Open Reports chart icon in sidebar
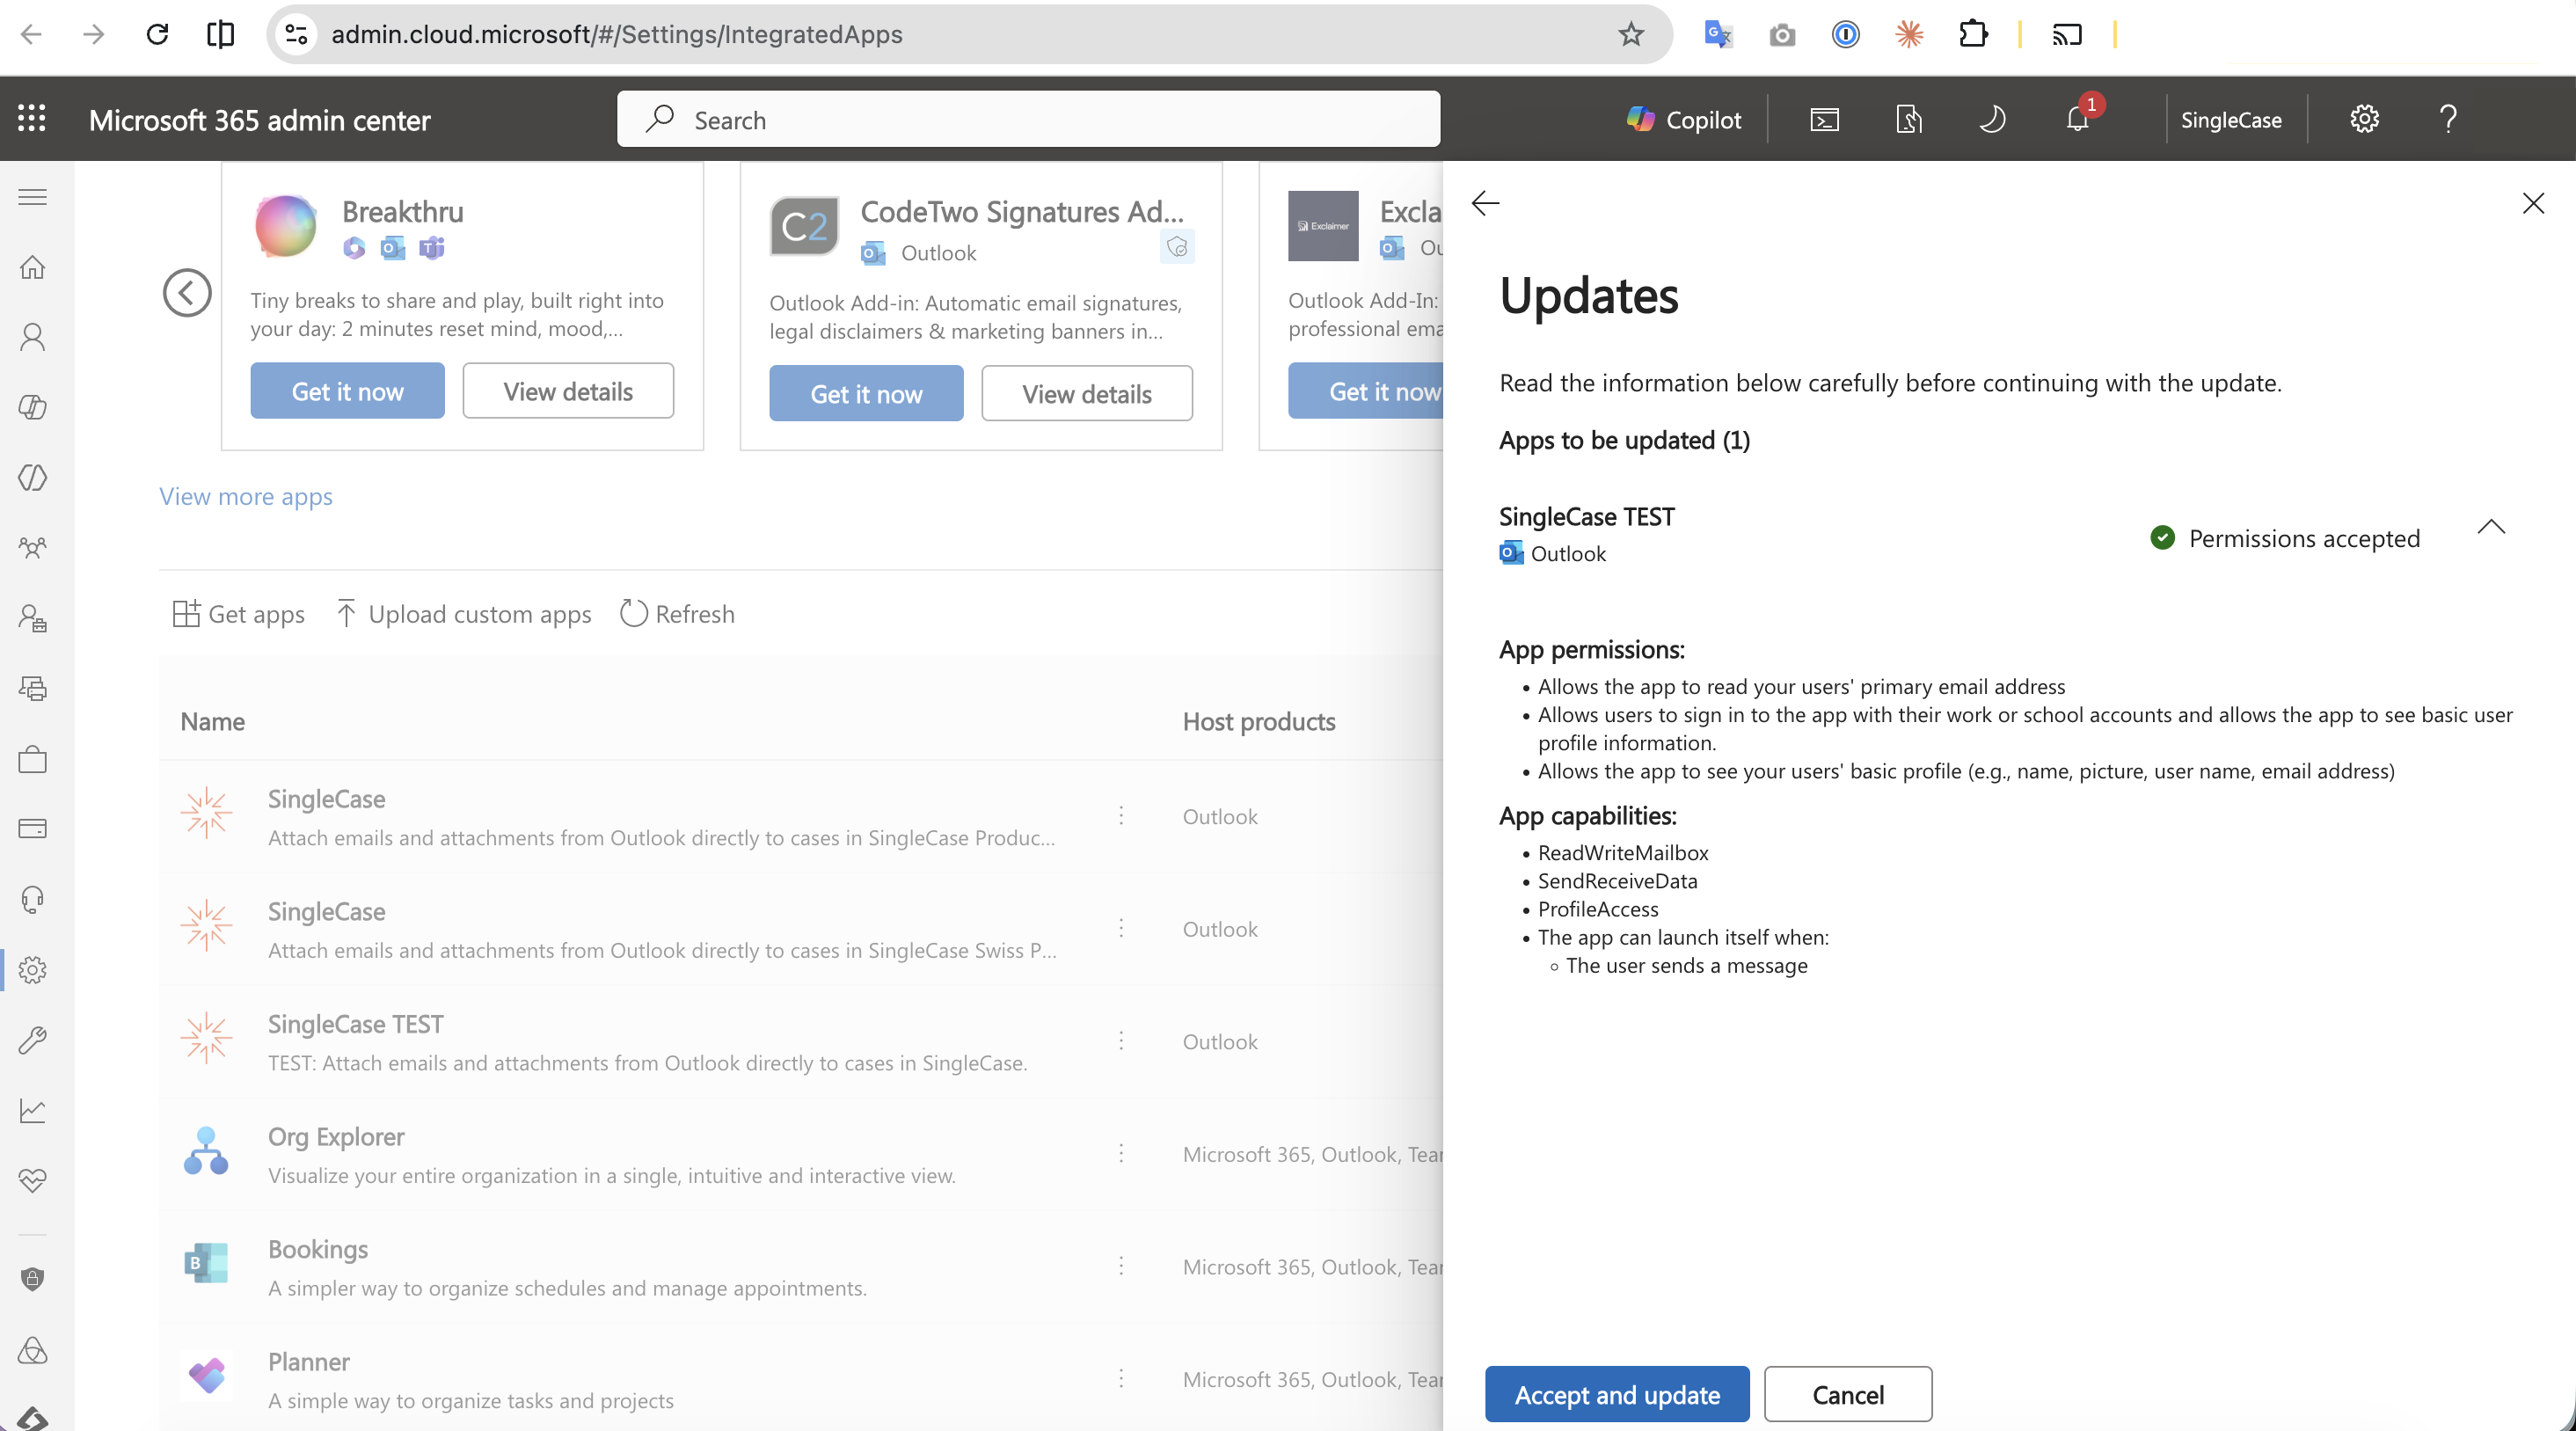 [x=33, y=1110]
